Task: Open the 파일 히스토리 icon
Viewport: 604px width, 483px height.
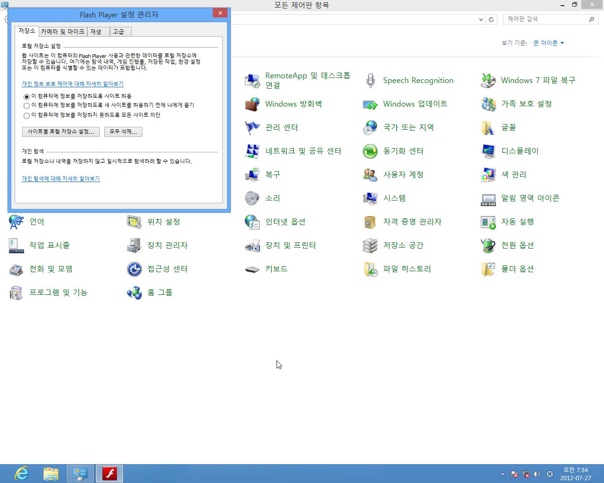Action: click(370, 269)
